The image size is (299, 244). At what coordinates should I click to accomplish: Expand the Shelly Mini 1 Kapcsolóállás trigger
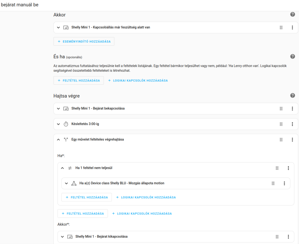pyautogui.click(x=58, y=27)
